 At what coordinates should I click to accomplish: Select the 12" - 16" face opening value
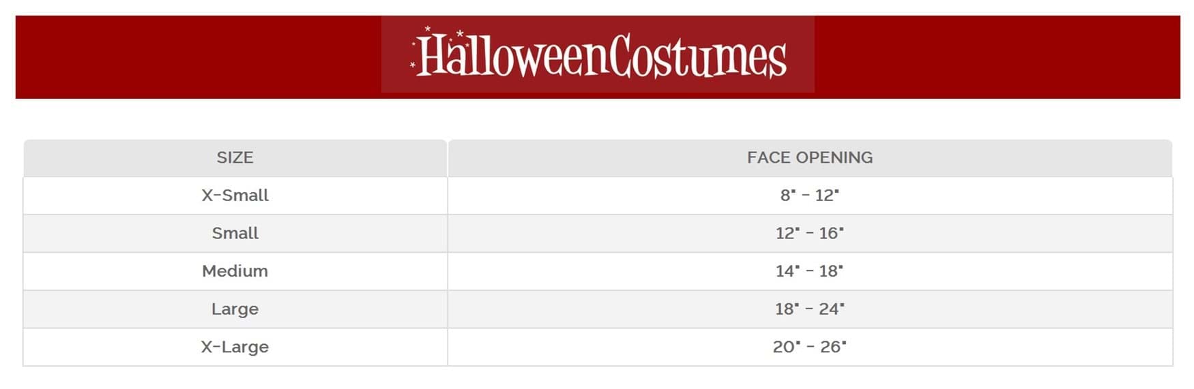(809, 234)
